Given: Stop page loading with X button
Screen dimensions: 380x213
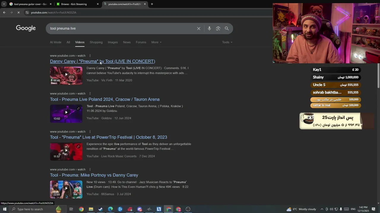Looking at the screenshot, I should point(18,12).
